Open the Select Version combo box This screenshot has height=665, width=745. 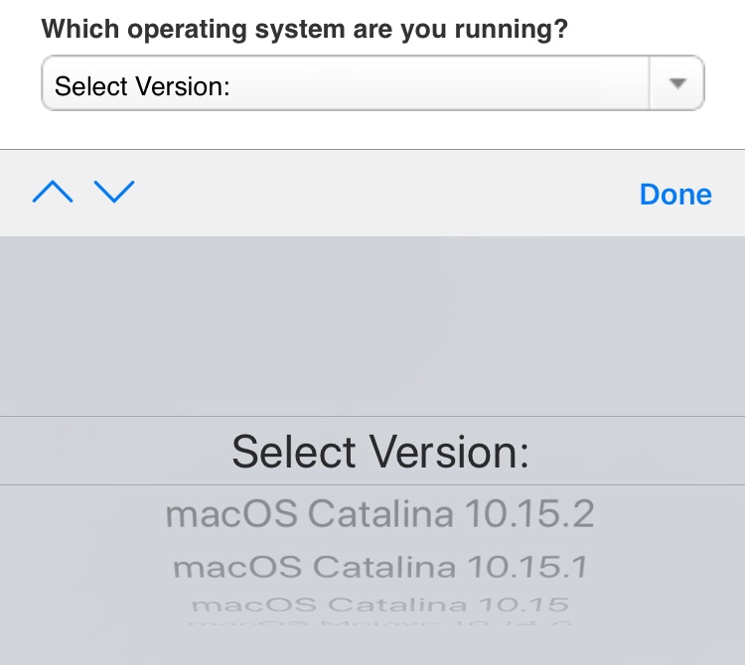[372, 84]
